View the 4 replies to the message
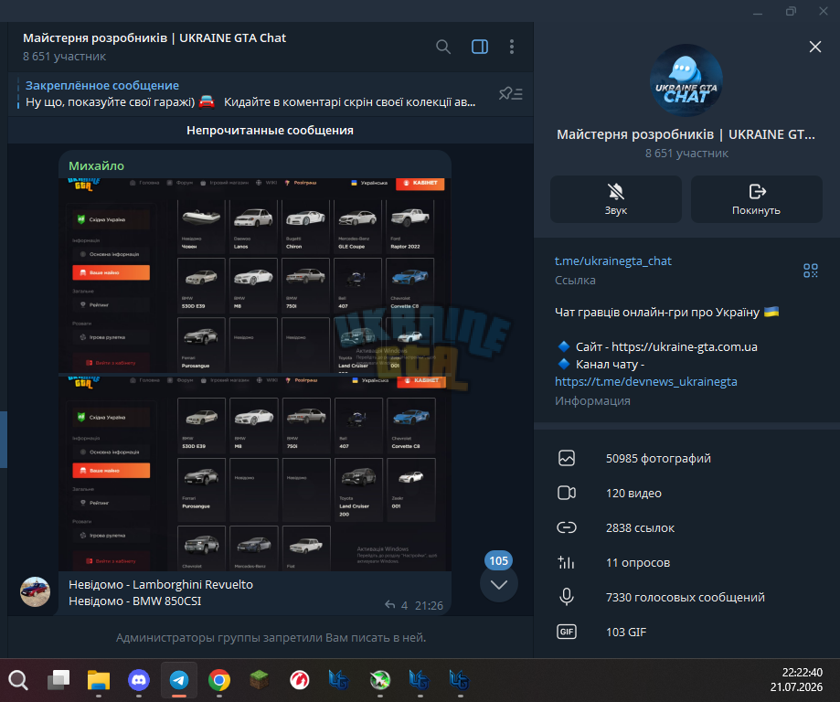 pyautogui.click(x=396, y=605)
